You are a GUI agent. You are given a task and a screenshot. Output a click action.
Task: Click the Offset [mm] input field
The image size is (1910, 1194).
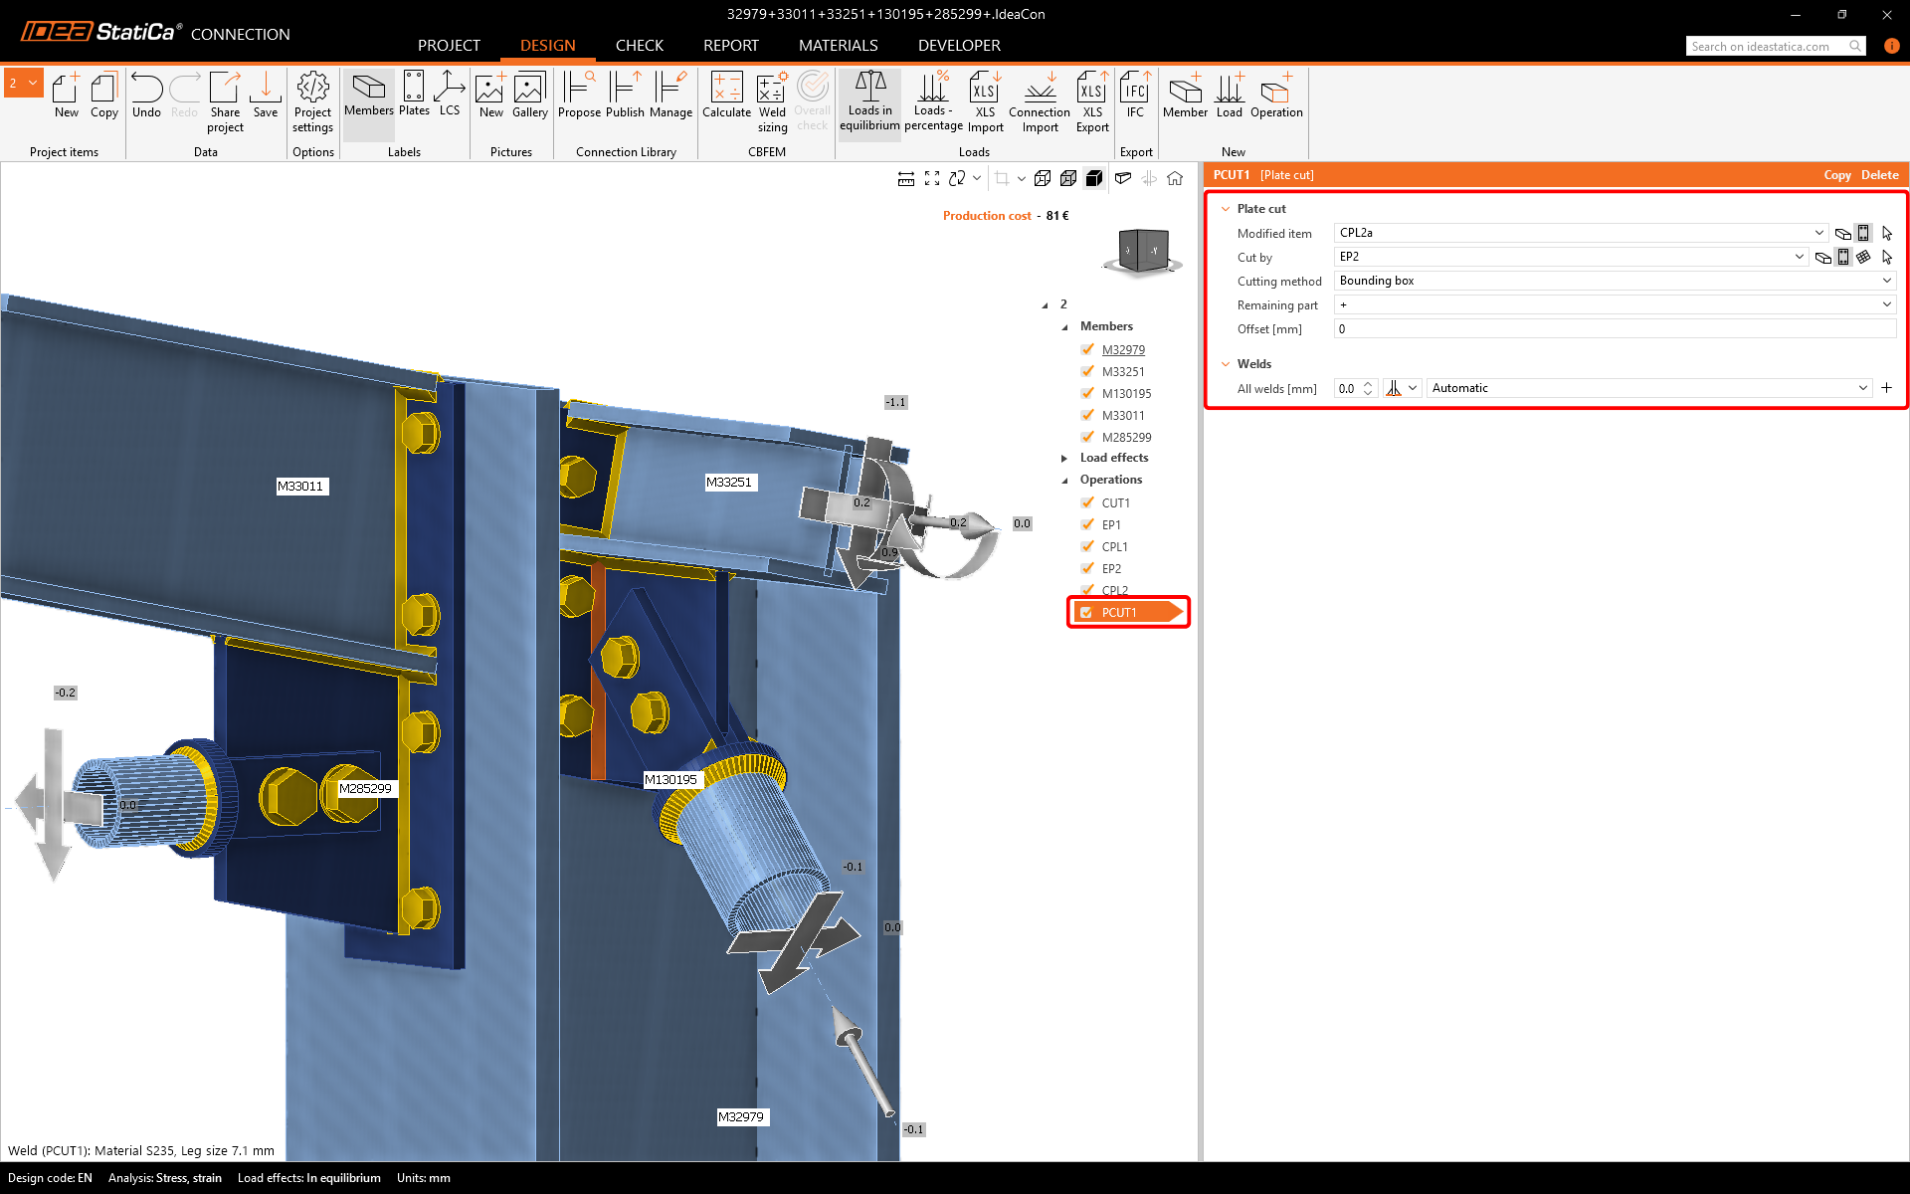pos(1614,329)
